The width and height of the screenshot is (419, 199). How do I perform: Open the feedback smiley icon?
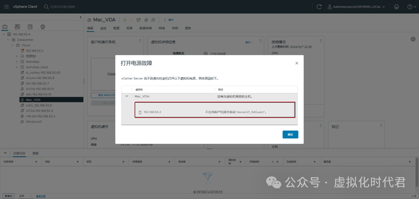click(397, 7)
